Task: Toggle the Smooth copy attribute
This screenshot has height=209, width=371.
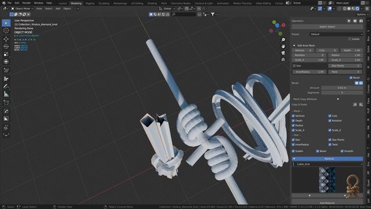Action: click(342, 151)
